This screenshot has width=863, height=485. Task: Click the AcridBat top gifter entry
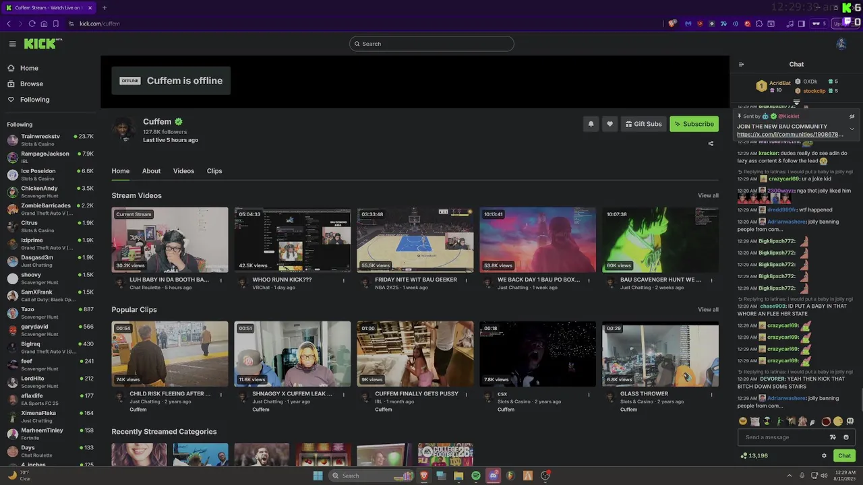(773, 86)
